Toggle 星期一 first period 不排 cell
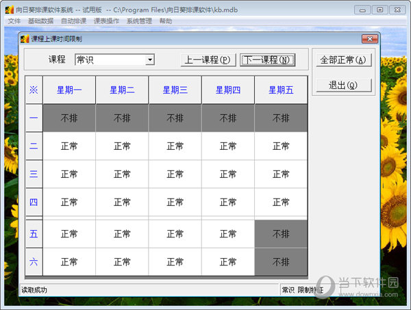The height and width of the screenshot is (310, 411). click(x=69, y=118)
